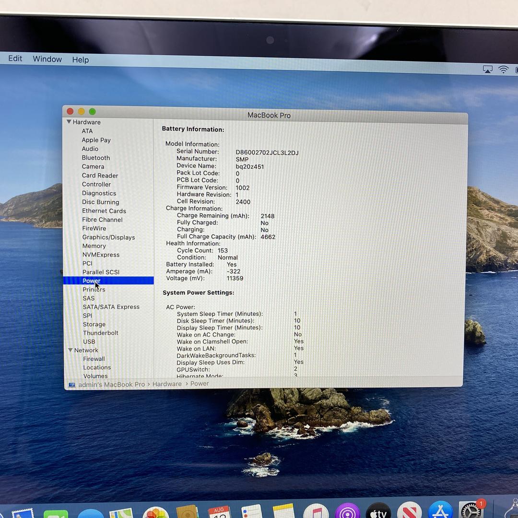The width and height of the screenshot is (518, 518).
Task: Open the Wi-Fi status menu
Action: (504, 70)
